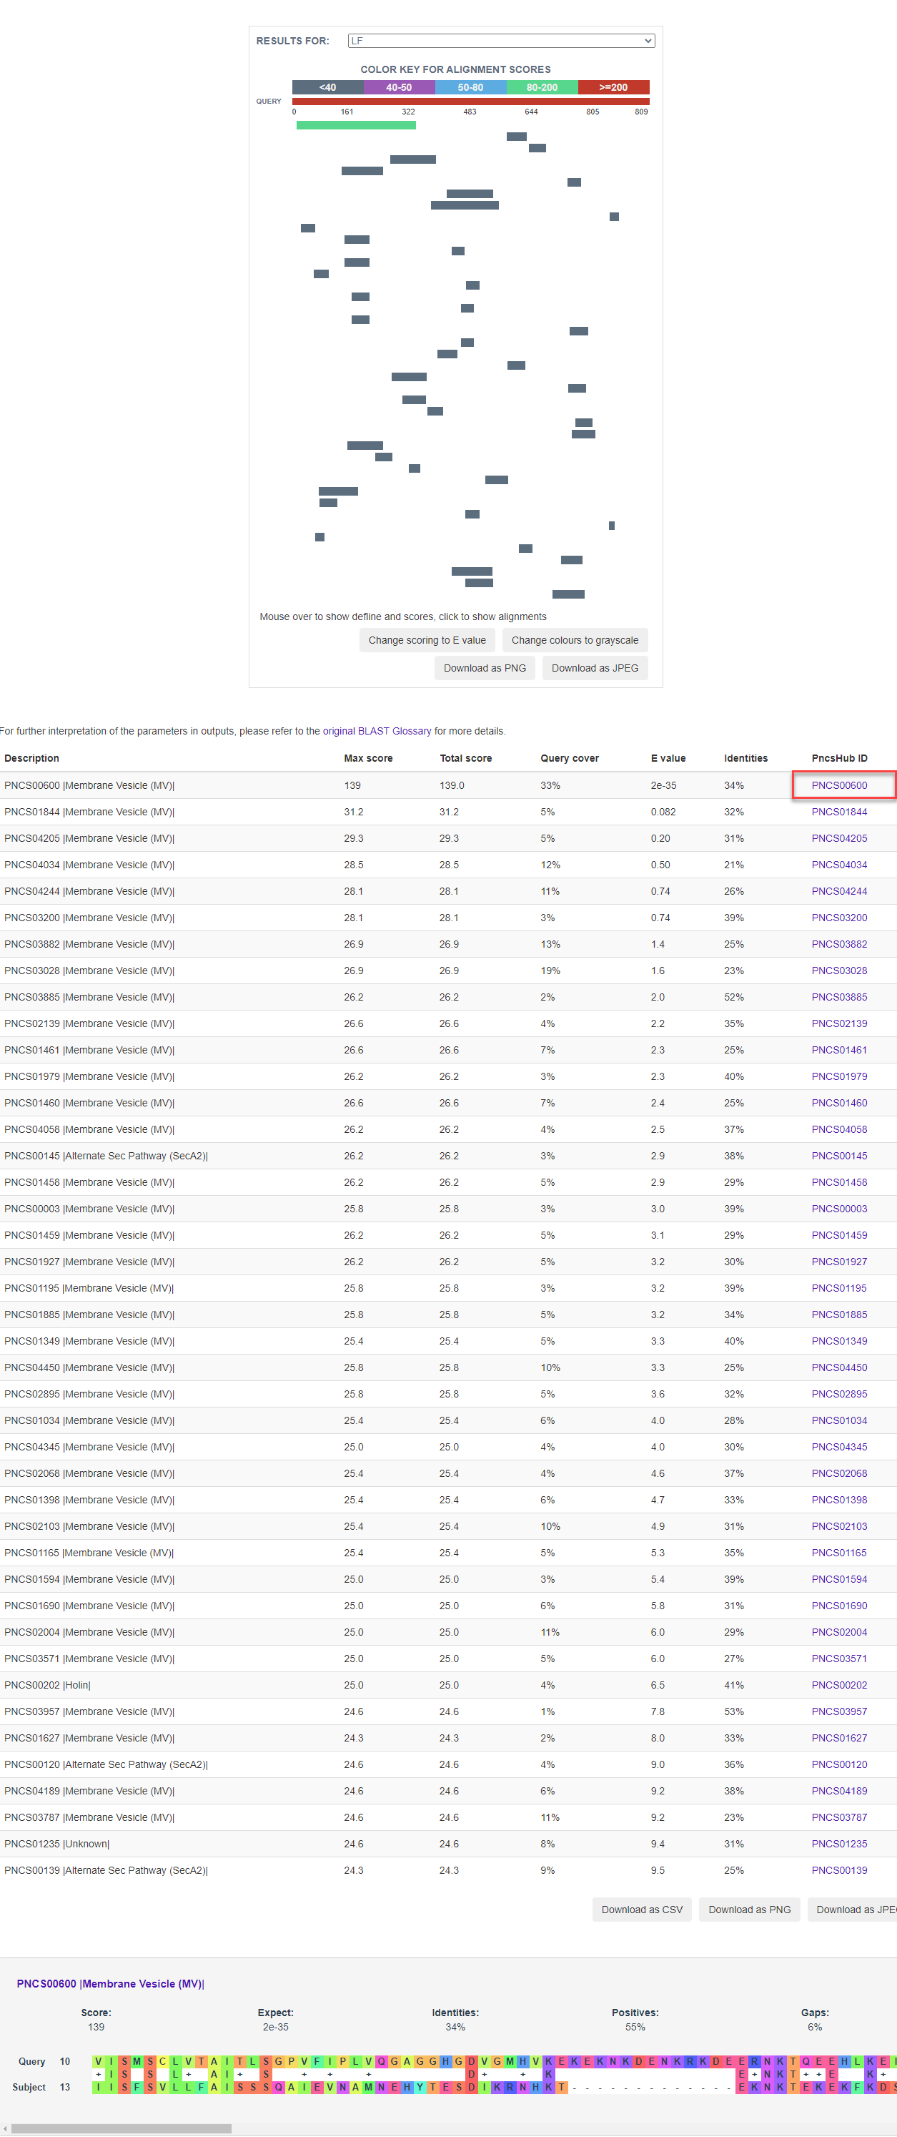The image size is (897, 2137).
Task: Click the PNCS00600 alignment heading
Action: point(110,1983)
